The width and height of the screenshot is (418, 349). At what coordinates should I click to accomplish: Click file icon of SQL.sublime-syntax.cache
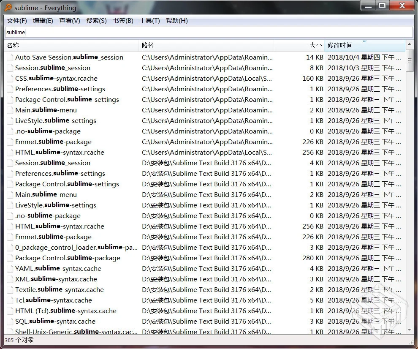click(10, 322)
